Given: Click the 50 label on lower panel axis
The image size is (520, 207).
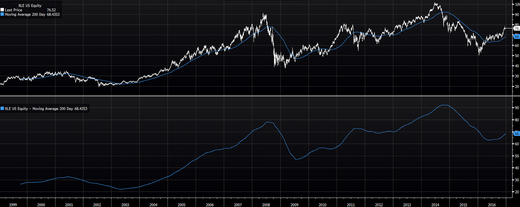Looking at the screenshot, I should [x=517, y=156].
